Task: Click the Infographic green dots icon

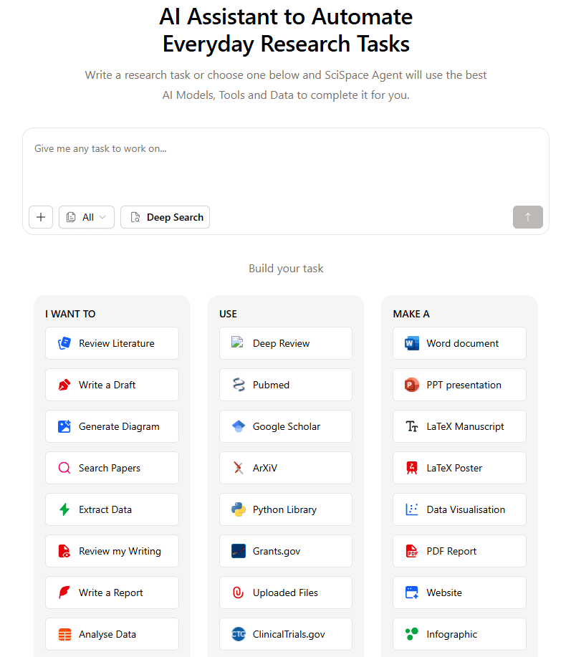Action: [412, 634]
